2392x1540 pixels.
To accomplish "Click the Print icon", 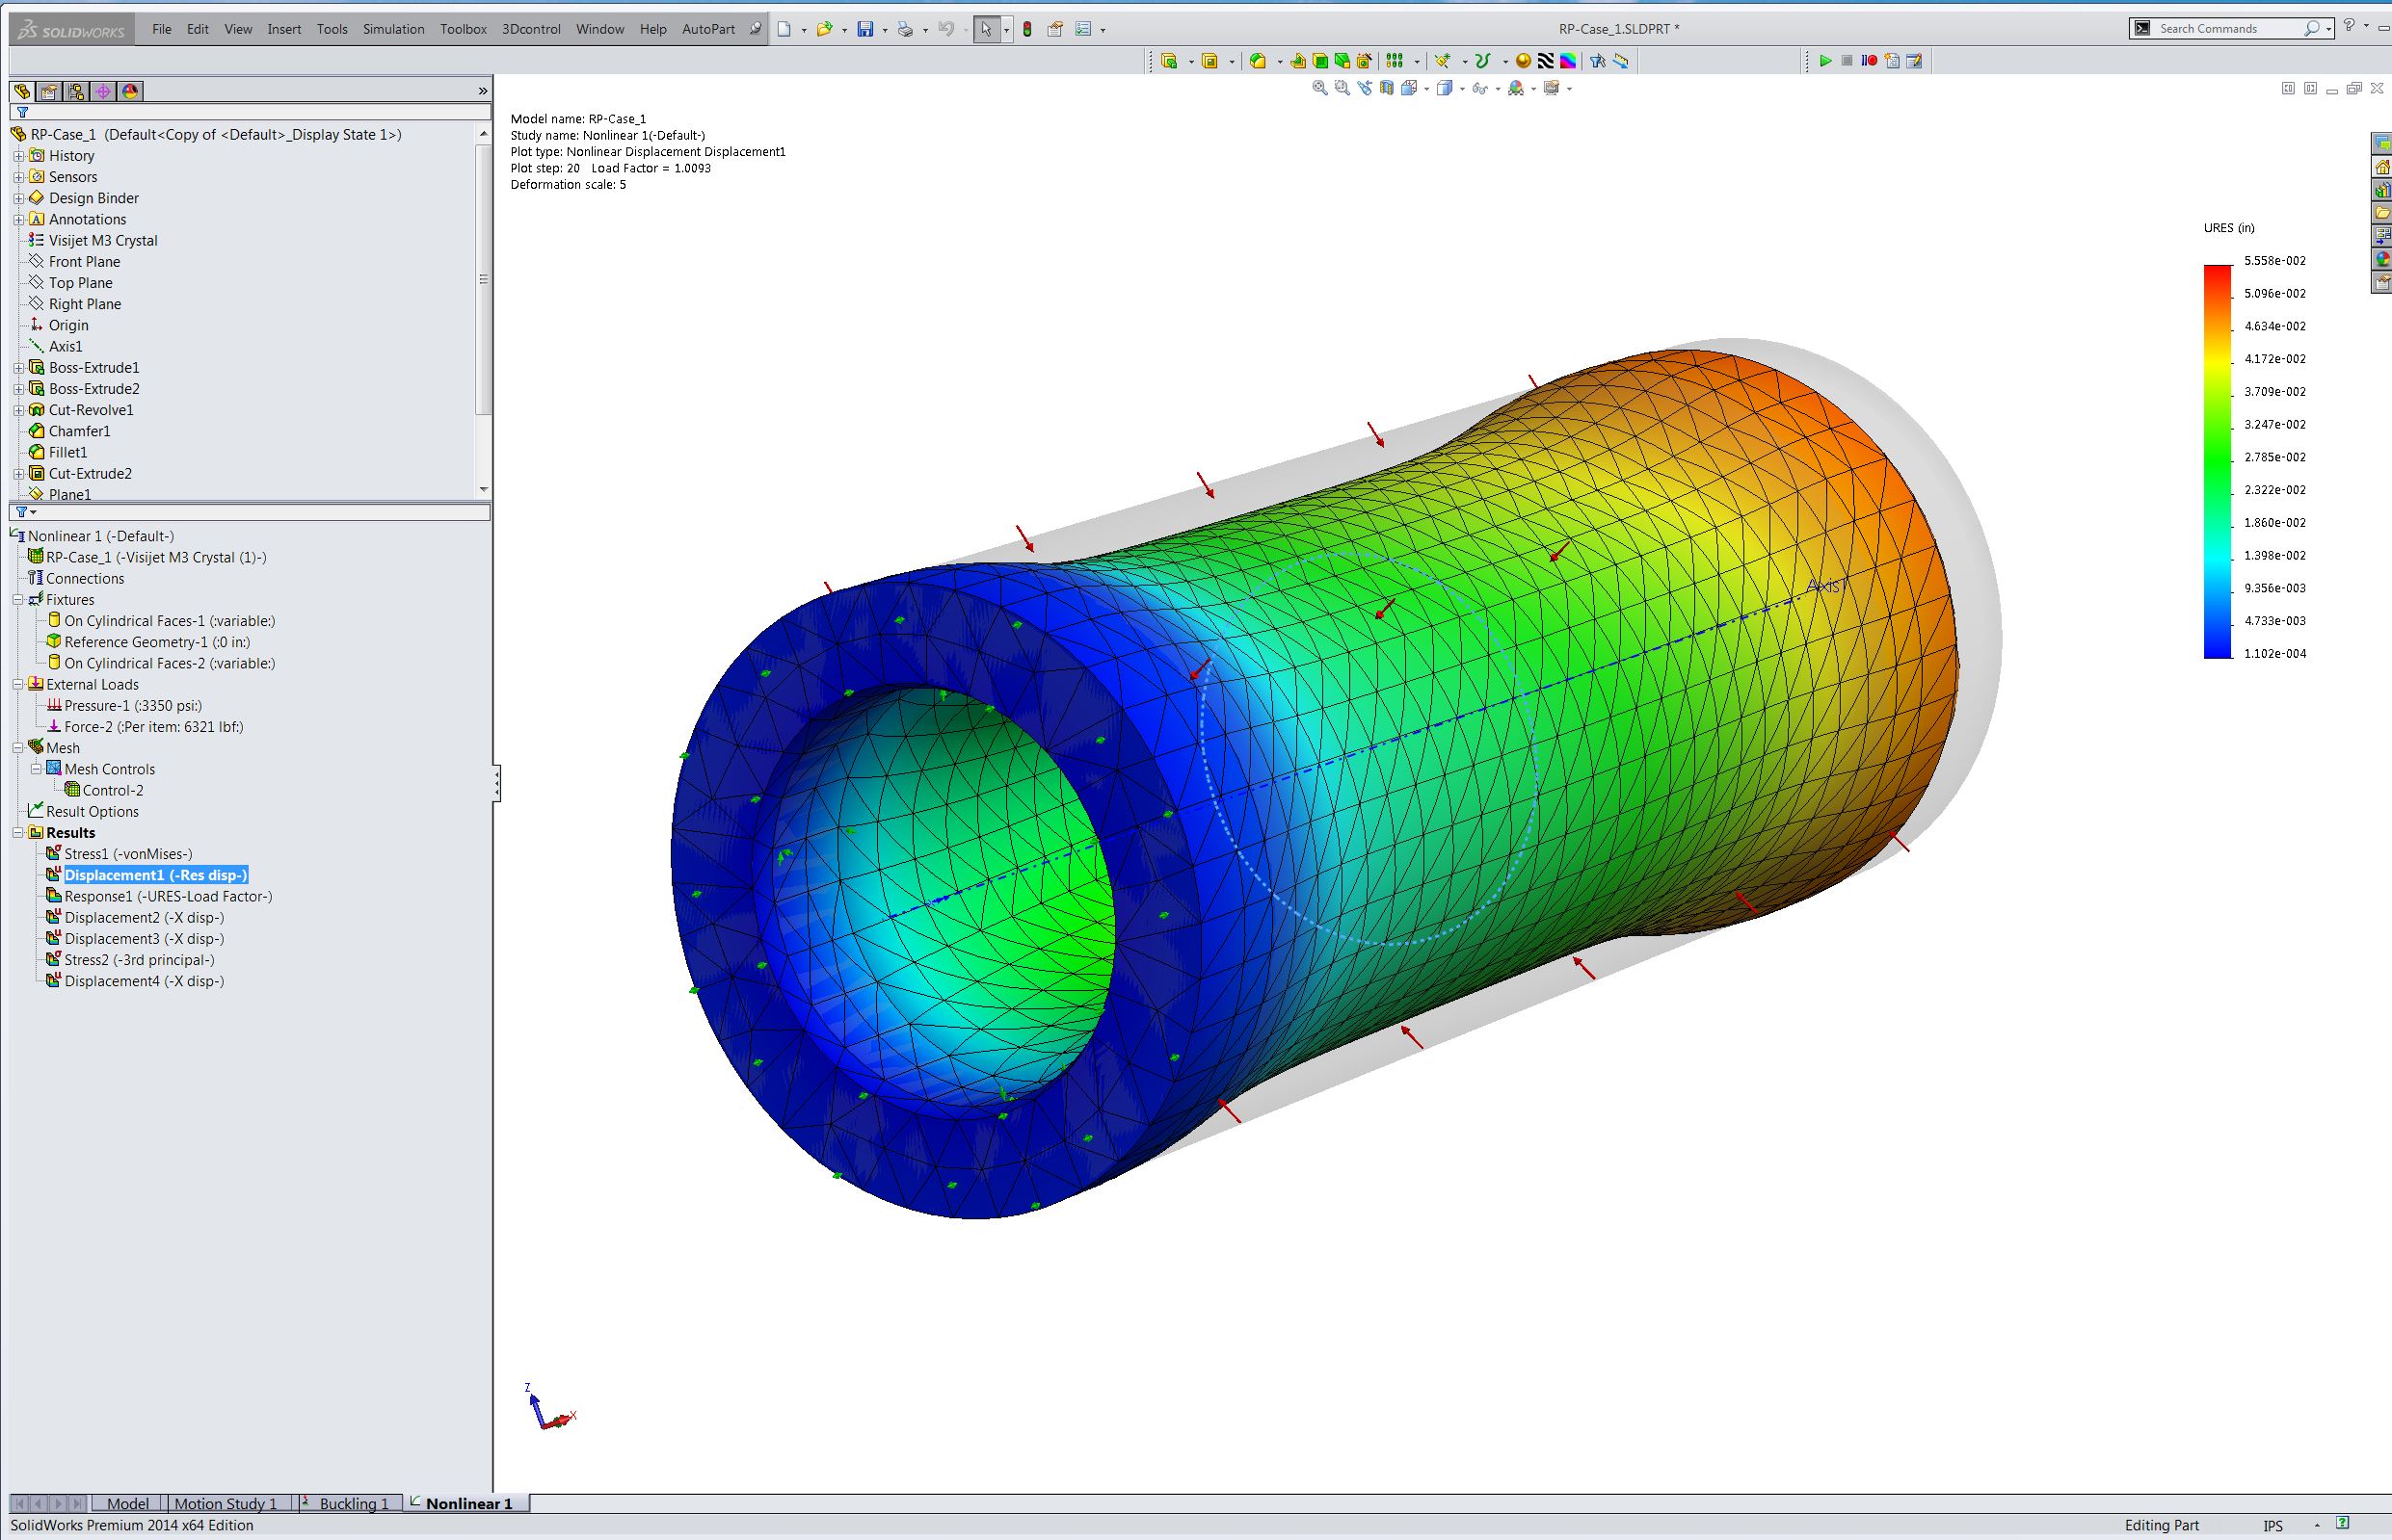I will (x=905, y=29).
